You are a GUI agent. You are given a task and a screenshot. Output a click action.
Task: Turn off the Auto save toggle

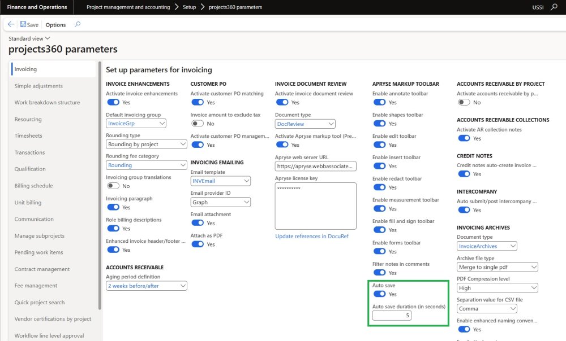click(x=379, y=294)
